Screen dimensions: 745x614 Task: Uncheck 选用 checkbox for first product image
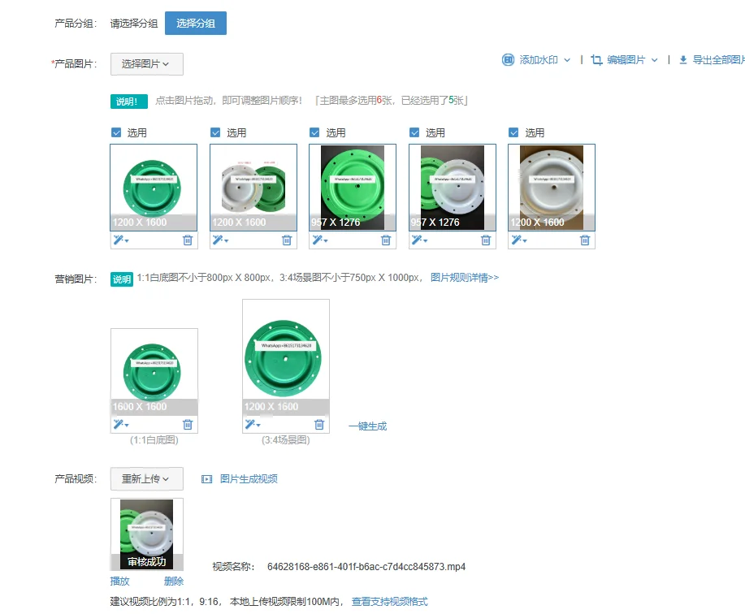(116, 132)
